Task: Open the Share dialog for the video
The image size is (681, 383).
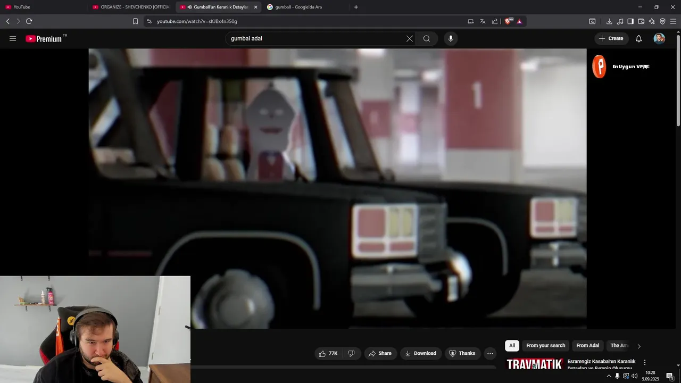Action: 380,353
